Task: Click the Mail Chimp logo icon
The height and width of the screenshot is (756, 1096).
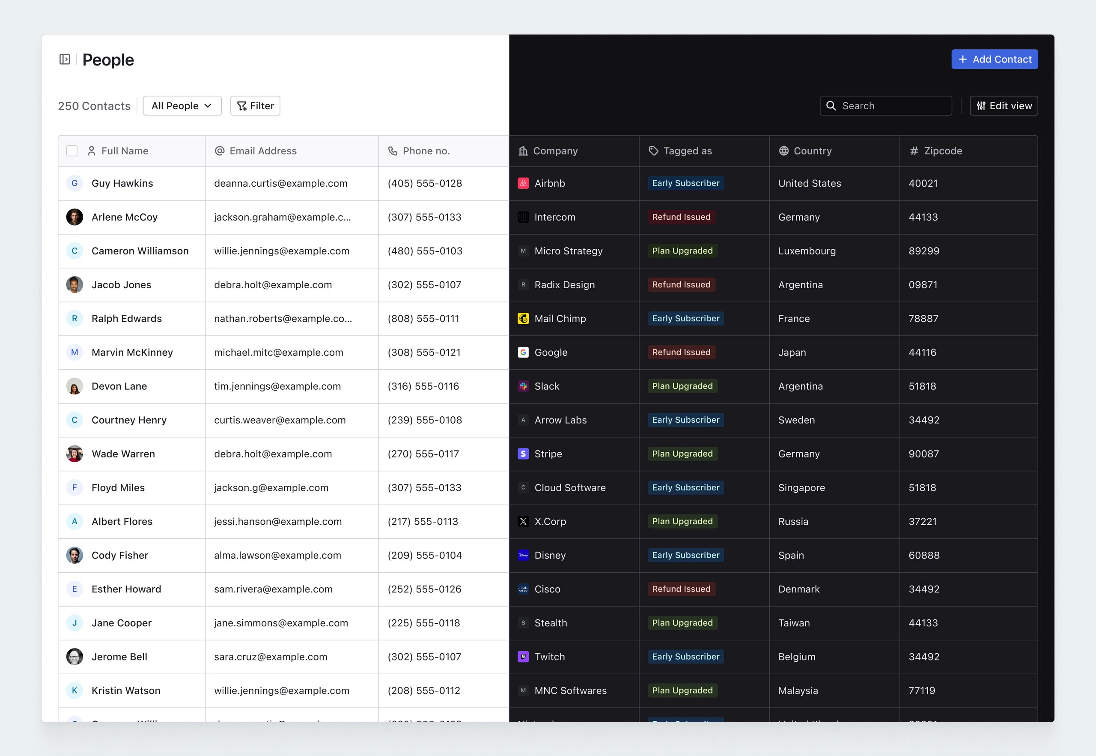Action: (523, 318)
